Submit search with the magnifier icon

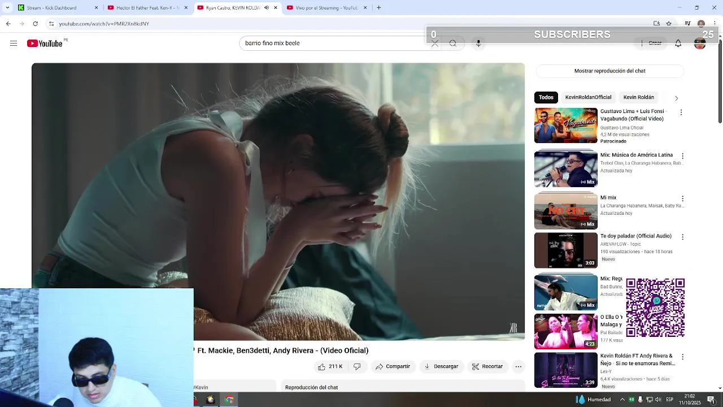(x=453, y=44)
